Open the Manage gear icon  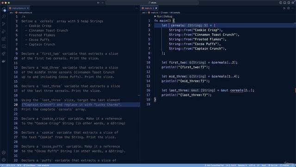4,160
